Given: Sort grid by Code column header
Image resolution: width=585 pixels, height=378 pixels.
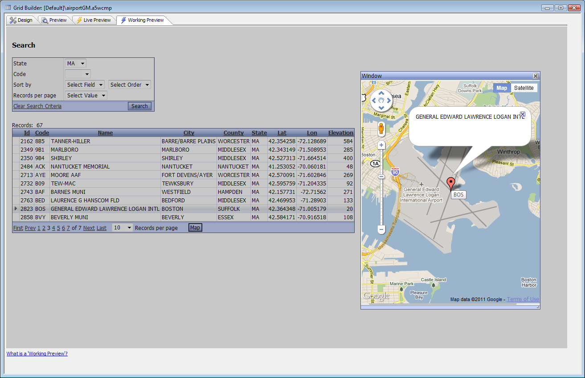Looking at the screenshot, I should (x=42, y=133).
